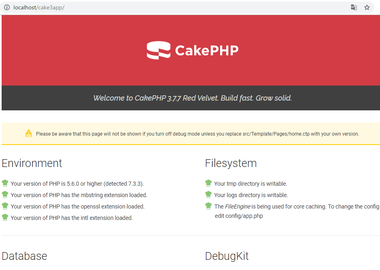Click the site info icon in address bar
The width and height of the screenshot is (380, 270).
[7, 7]
